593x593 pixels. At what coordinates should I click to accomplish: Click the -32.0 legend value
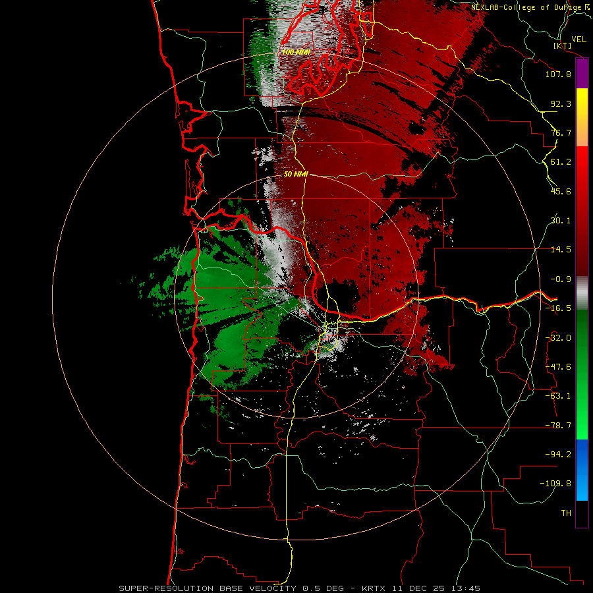(558, 338)
